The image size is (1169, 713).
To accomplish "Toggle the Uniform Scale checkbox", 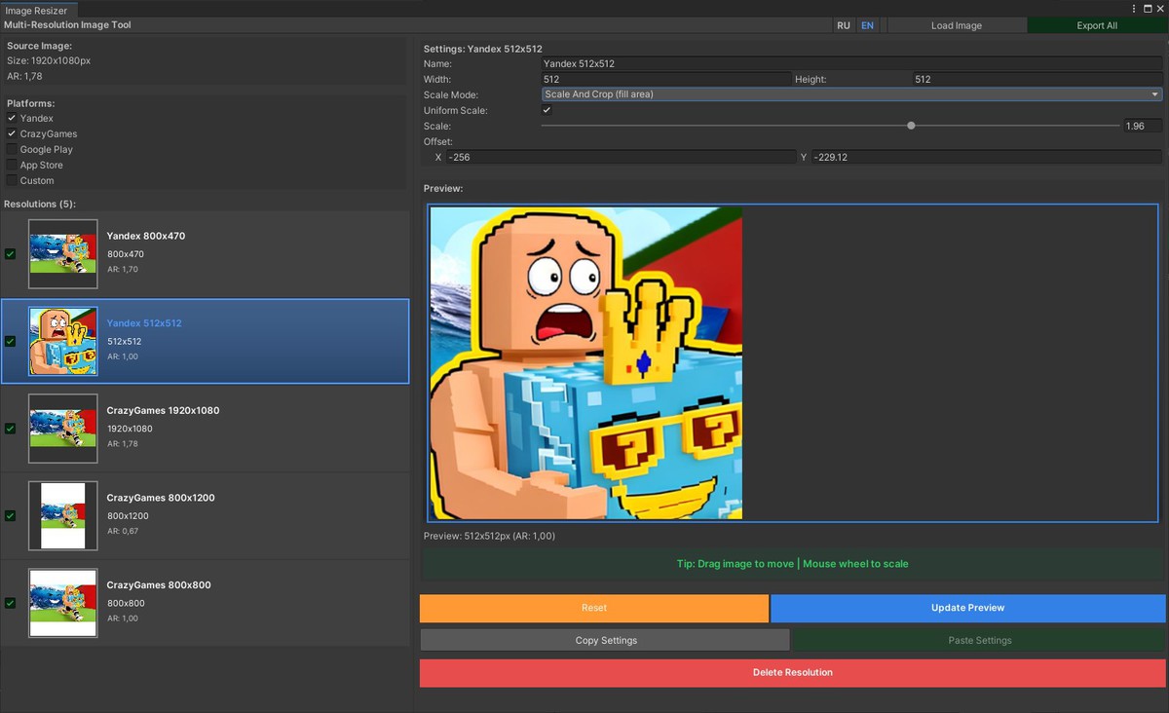I will point(547,110).
